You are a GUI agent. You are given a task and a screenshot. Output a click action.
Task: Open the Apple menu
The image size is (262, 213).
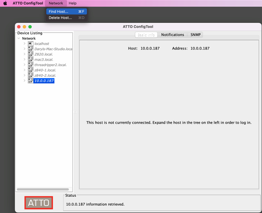pos(5,3)
